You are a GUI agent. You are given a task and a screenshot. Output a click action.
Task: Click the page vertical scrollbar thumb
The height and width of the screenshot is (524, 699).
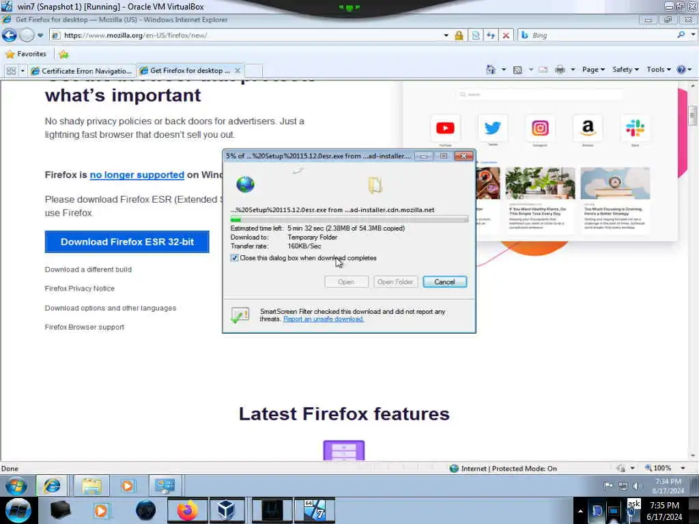click(692, 115)
